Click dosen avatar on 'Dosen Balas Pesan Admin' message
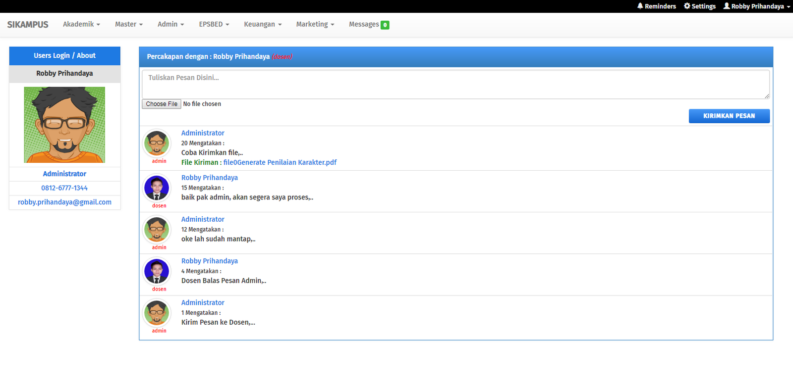Viewport: 793px width, 387px height. click(x=157, y=271)
